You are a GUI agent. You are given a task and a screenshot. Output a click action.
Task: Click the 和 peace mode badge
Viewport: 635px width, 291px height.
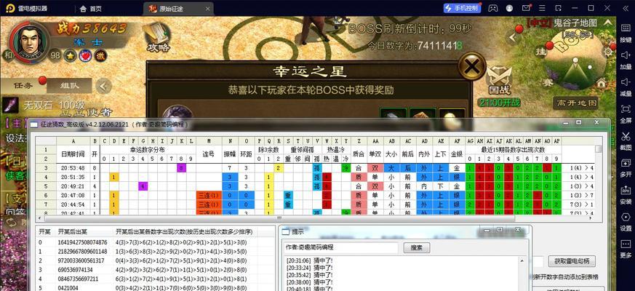coord(8,55)
